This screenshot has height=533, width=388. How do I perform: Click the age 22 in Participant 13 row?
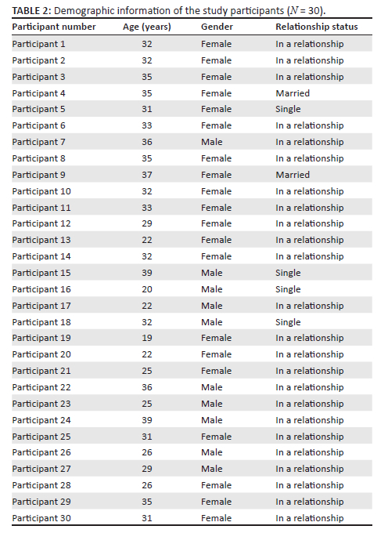147,240
